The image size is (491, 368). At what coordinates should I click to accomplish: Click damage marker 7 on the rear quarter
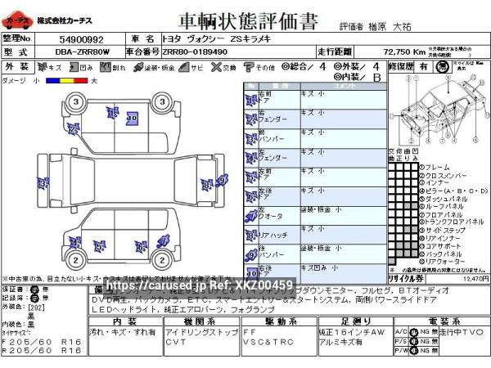tap(164, 241)
